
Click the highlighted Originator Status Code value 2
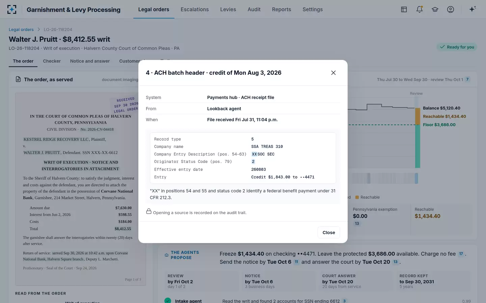253,162
